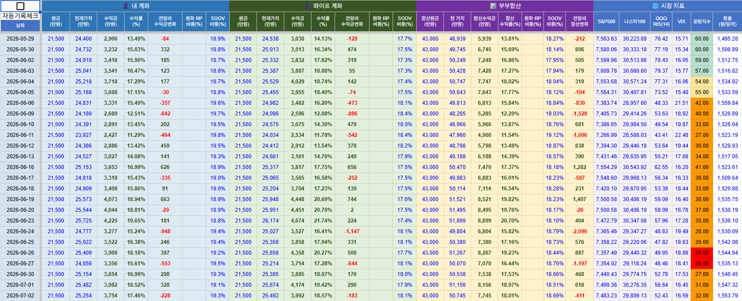The image size is (742, 301).
Task: Select the 합산 수익률(%) column header
Action: tap(510, 21)
